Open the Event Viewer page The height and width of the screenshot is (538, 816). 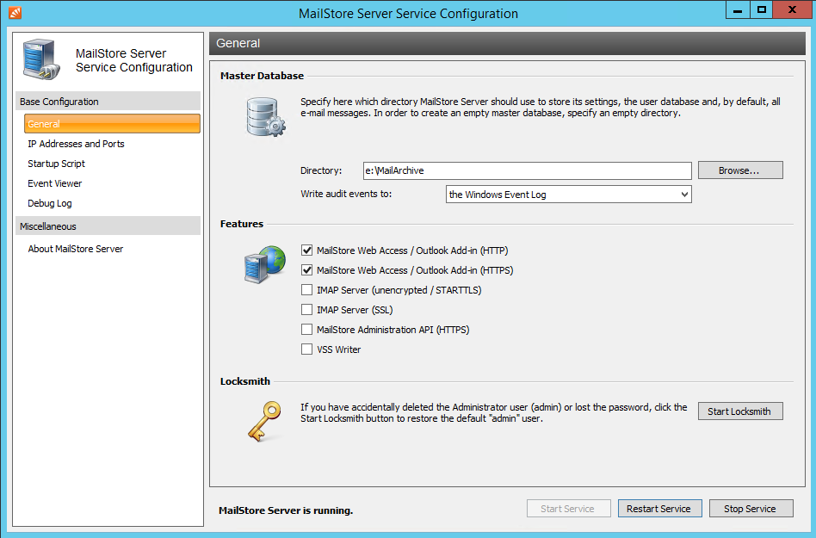click(54, 183)
